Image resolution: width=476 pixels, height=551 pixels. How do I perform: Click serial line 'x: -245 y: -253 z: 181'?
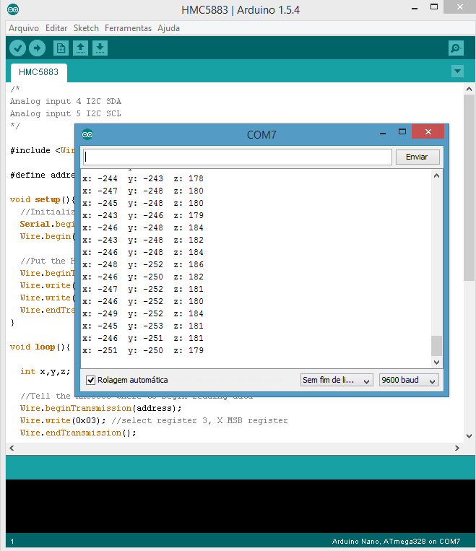(143, 326)
